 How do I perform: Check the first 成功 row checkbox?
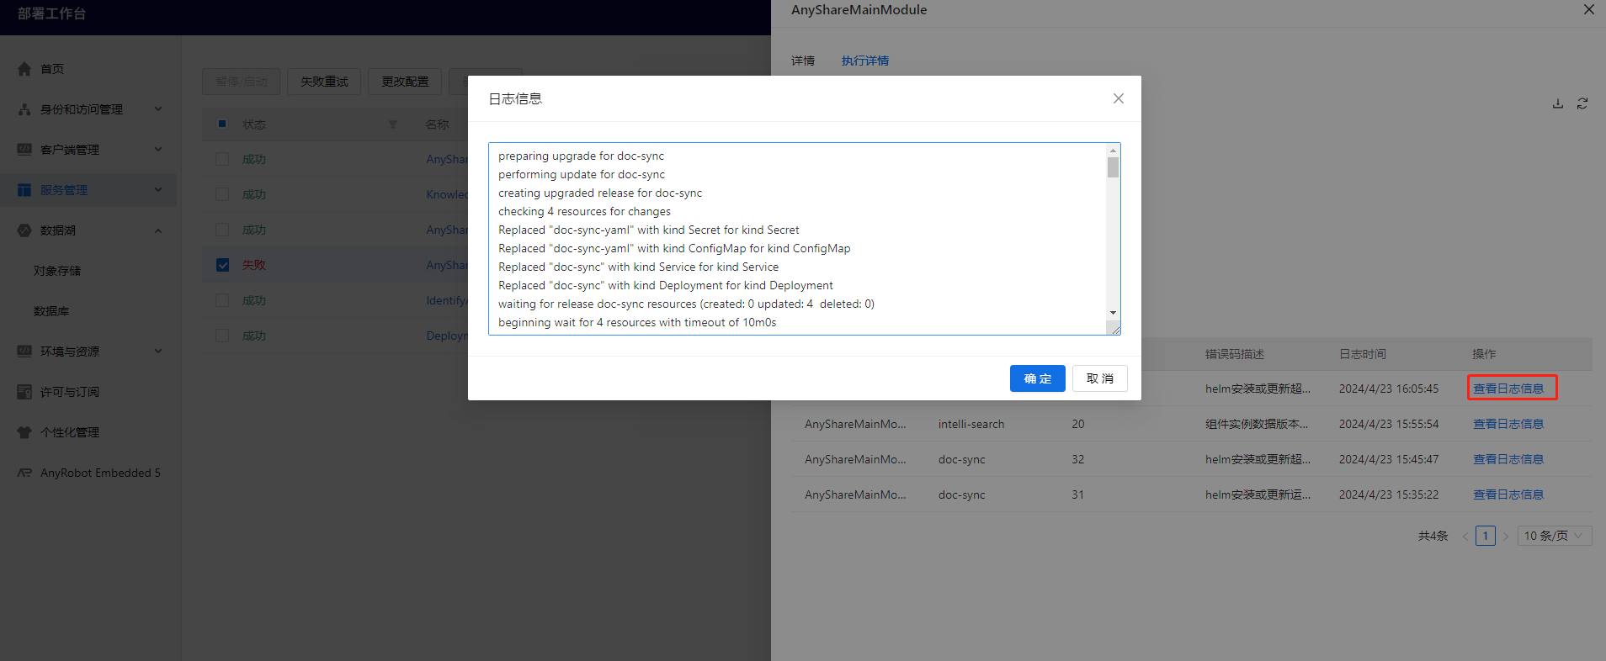pos(222,159)
